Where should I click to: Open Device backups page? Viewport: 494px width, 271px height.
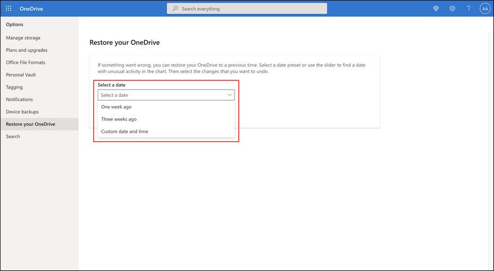[x=40, y=112]
